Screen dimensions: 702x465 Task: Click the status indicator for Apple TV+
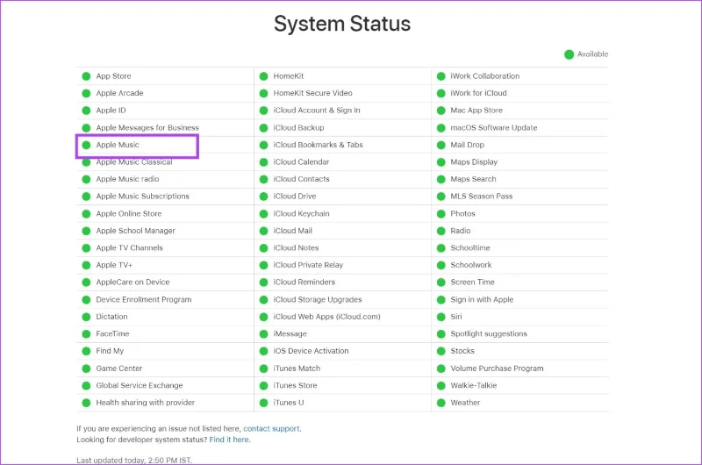86,265
